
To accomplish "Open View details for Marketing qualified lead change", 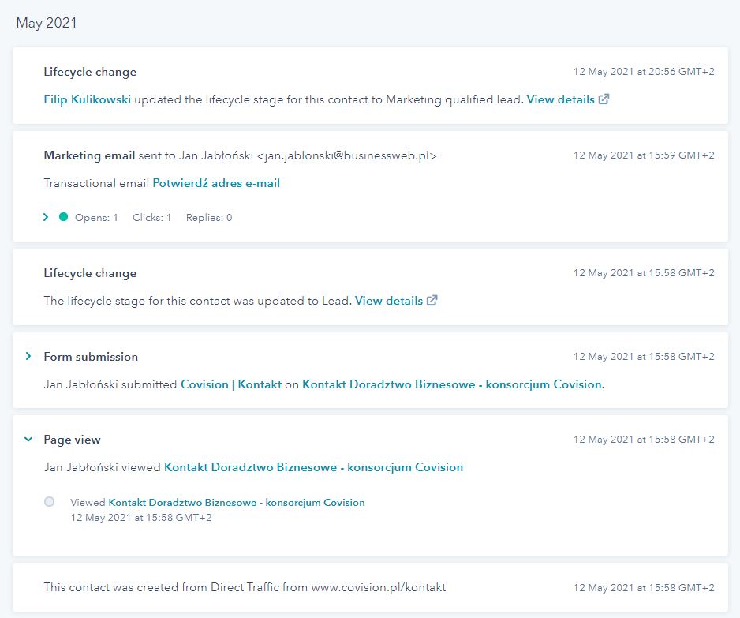I will coord(560,99).
